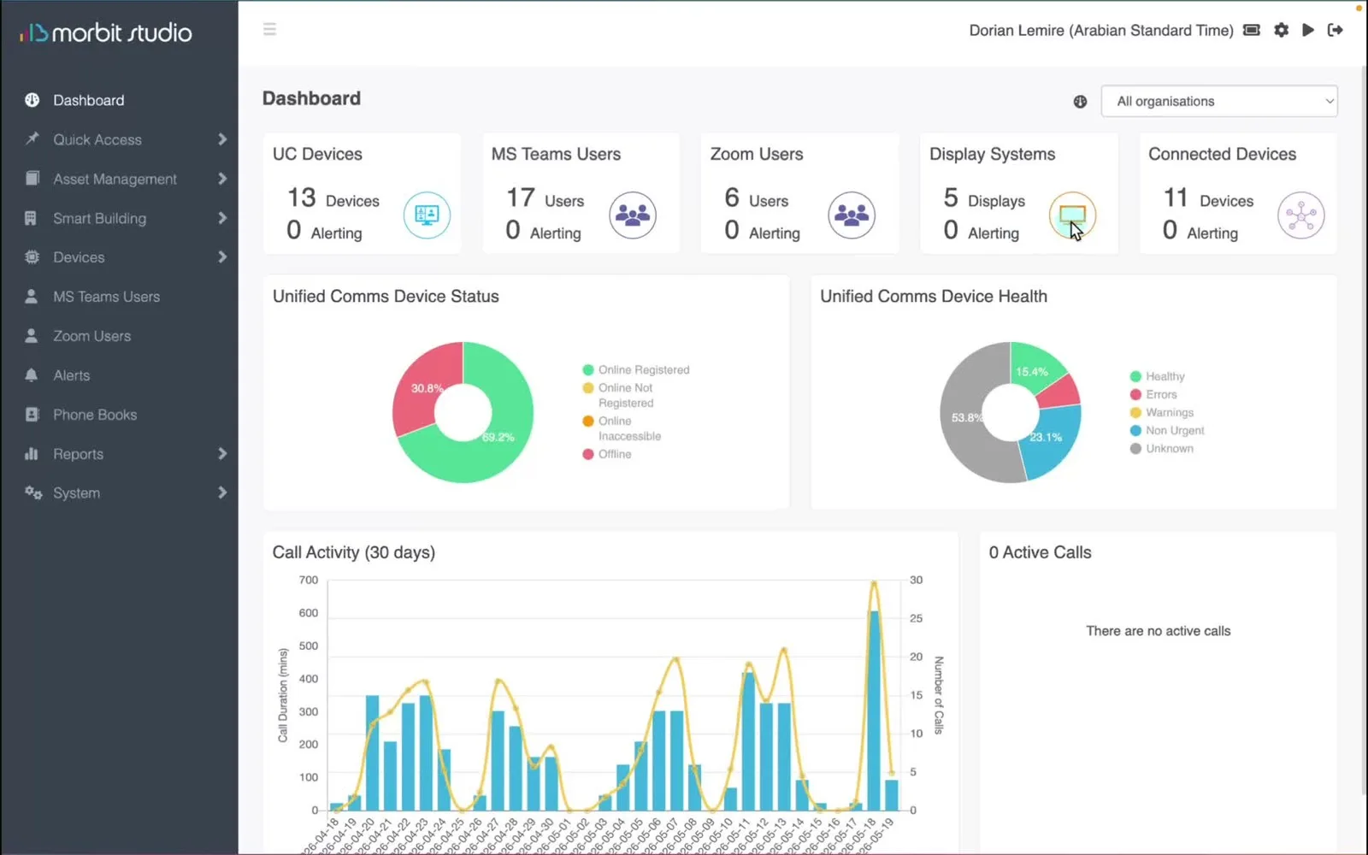Click the Alerts bell icon in sidebar
This screenshot has height=855, width=1368.
(32, 375)
